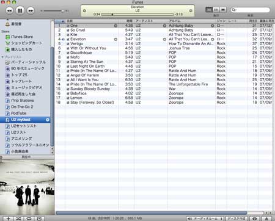Select the PodTube playlist icon

(x=7, y=114)
